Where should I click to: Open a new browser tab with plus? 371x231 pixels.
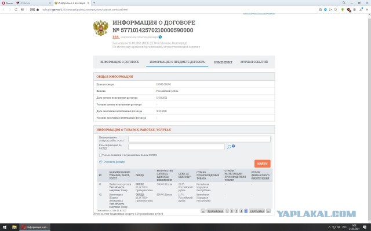click(x=94, y=3)
